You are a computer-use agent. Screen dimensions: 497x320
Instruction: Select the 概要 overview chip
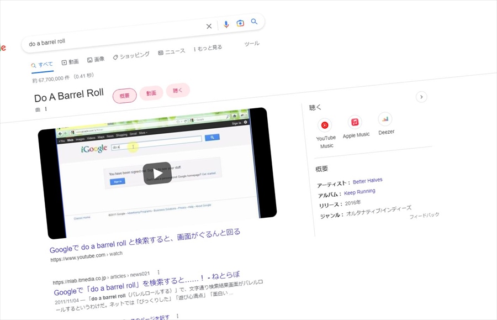pos(124,96)
